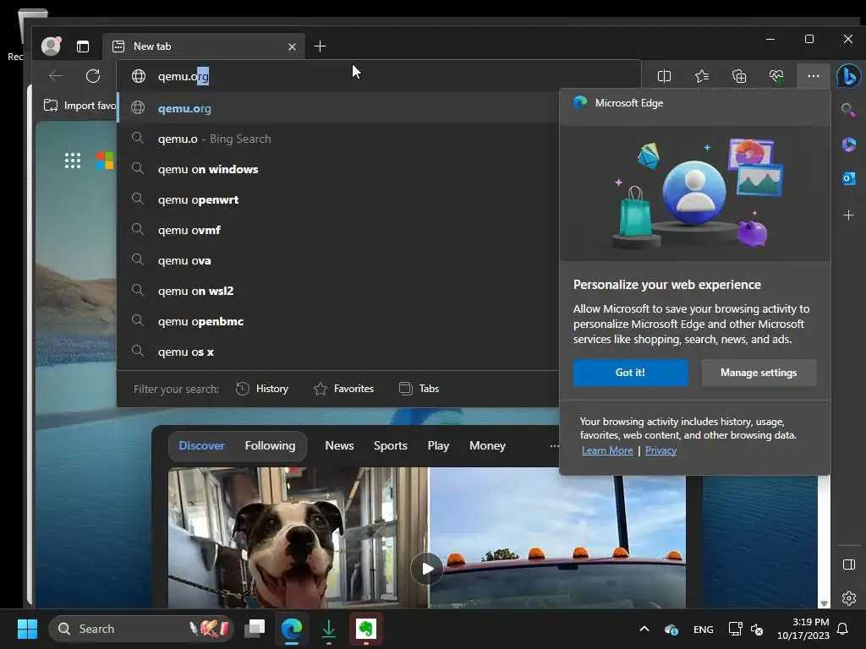The image size is (866, 649).
Task: Filter search by History
Action: [x=262, y=389]
